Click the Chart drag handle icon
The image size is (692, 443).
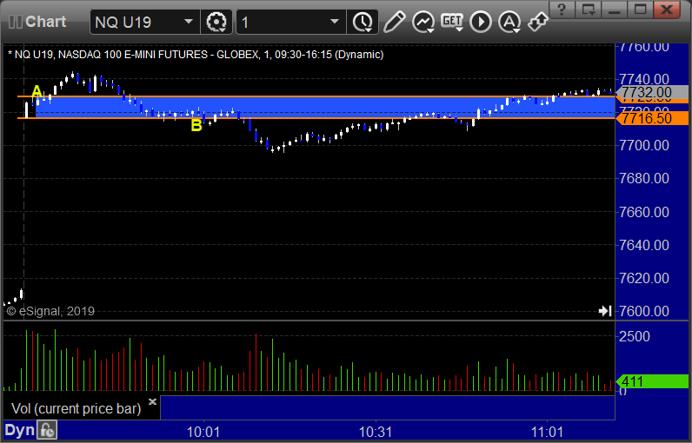coord(16,22)
